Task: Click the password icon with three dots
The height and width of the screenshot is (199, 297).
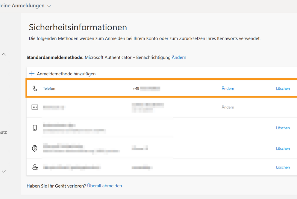Action: [x=35, y=107]
